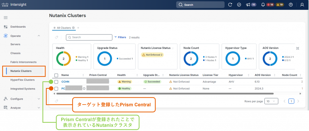
Task: Click the scrollbar right arrow
Action: coord(300,94)
